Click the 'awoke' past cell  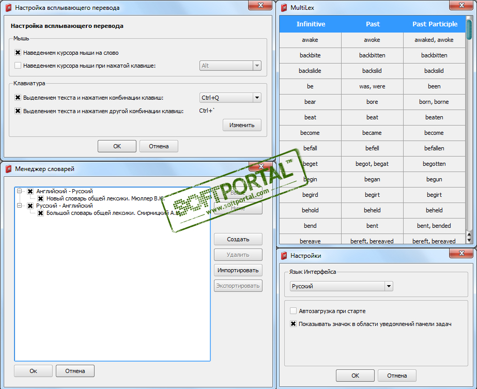click(373, 40)
